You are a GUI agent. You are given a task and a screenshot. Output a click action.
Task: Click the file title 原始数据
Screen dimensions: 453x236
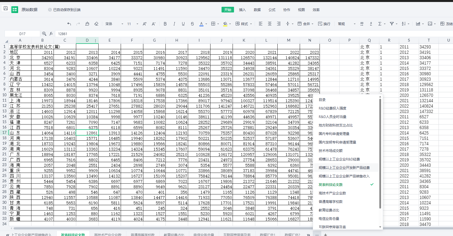coord(29,10)
